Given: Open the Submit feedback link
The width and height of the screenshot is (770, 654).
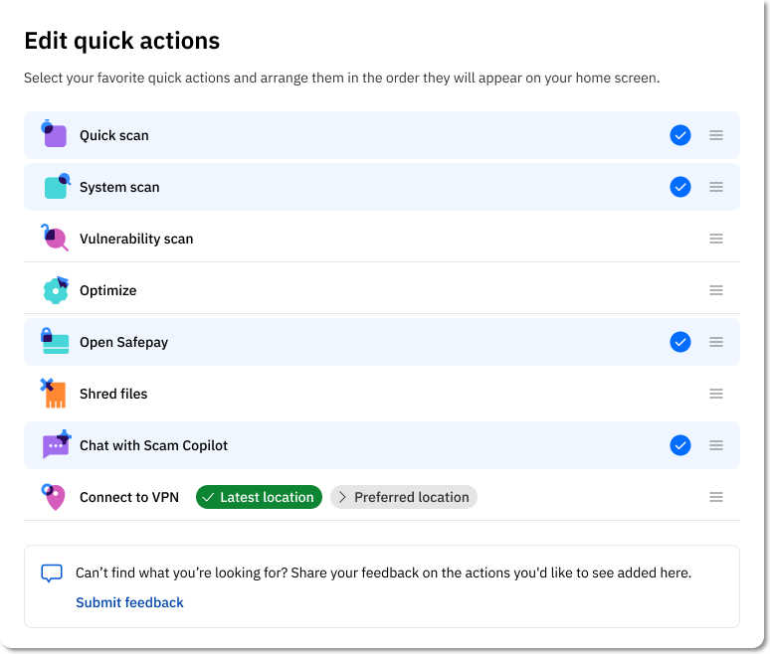Looking at the screenshot, I should click(x=129, y=602).
